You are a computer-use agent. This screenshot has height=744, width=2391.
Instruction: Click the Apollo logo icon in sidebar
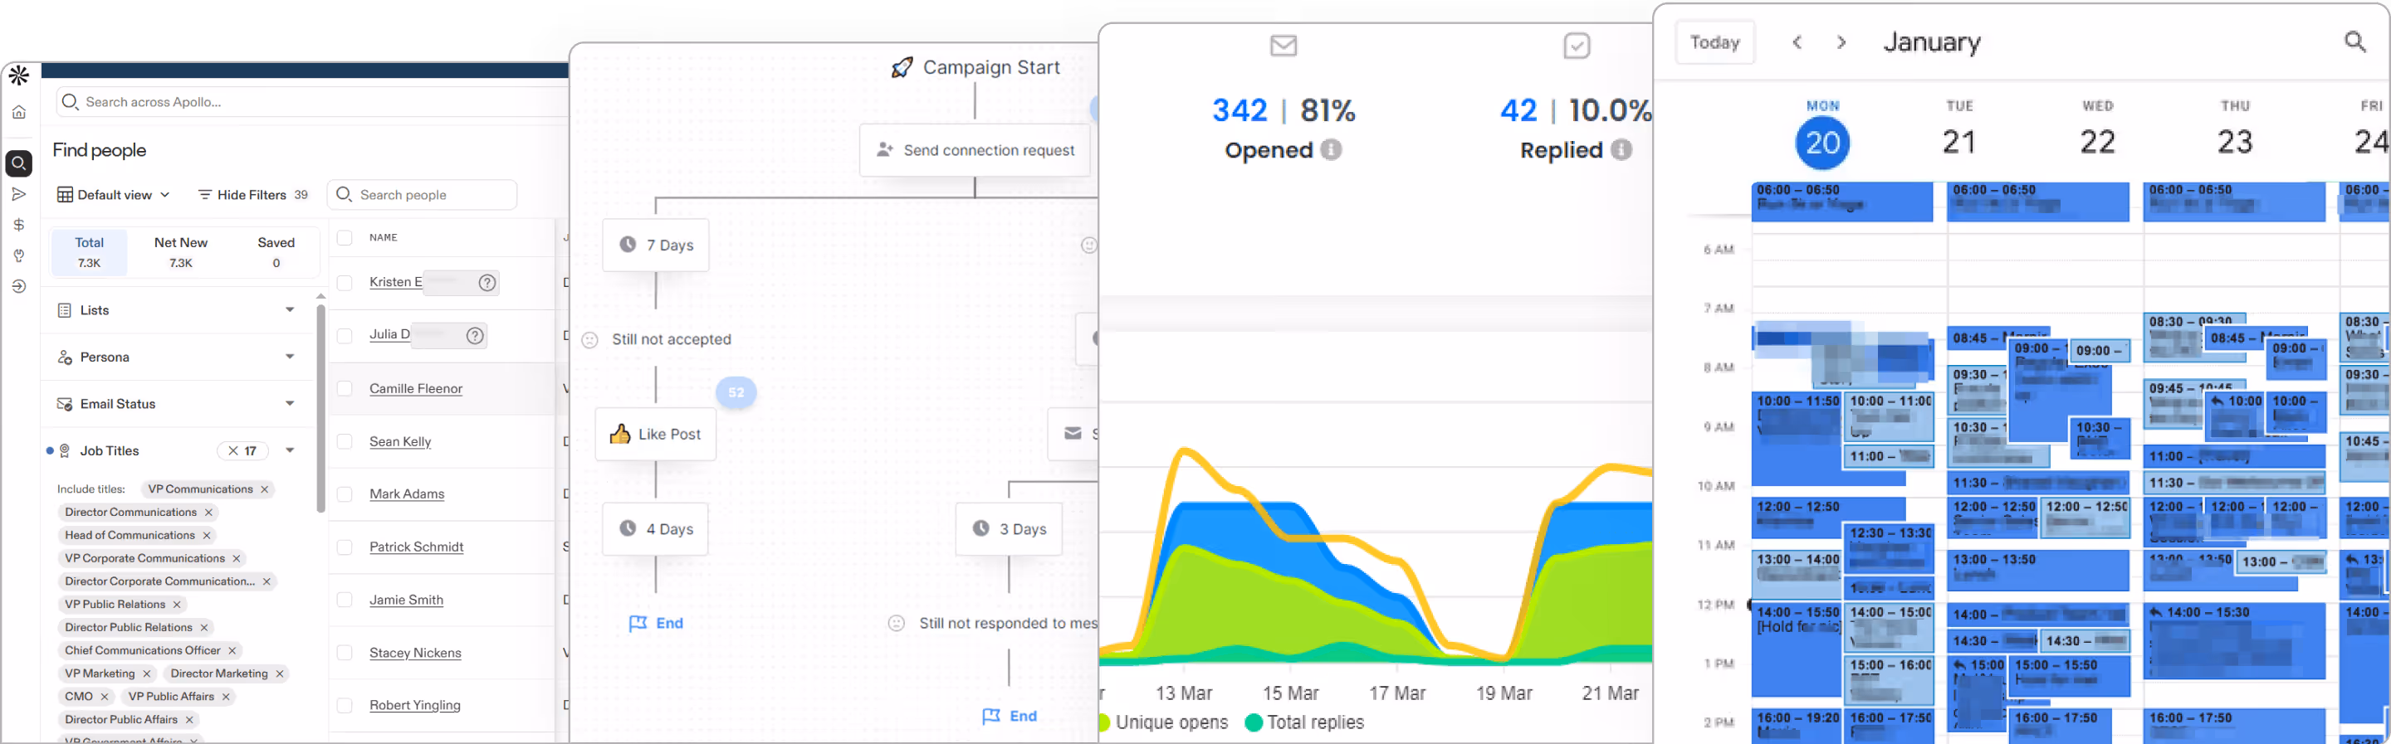coord(18,76)
